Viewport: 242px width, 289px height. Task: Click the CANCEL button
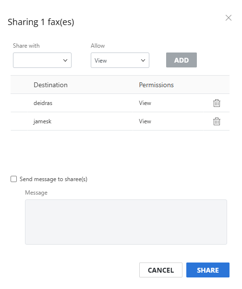click(x=161, y=270)
